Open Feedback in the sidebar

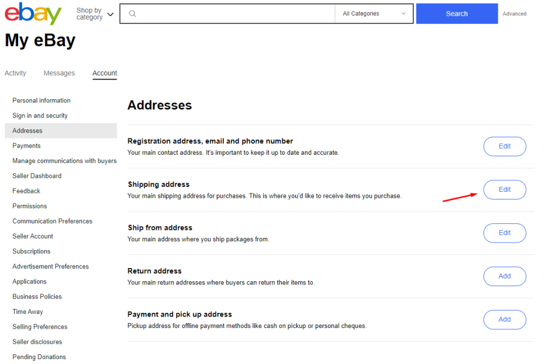[x=26, y=191]
